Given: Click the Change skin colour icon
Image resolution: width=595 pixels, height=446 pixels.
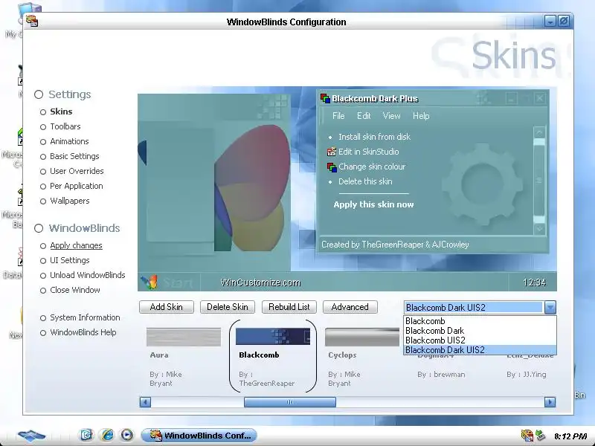Looking at the screenshot, I should point(331,167).
